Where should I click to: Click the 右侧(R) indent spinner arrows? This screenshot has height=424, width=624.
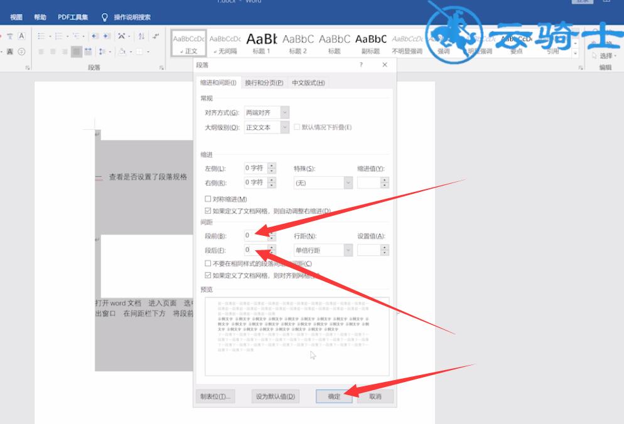click(x=272, y=183)
